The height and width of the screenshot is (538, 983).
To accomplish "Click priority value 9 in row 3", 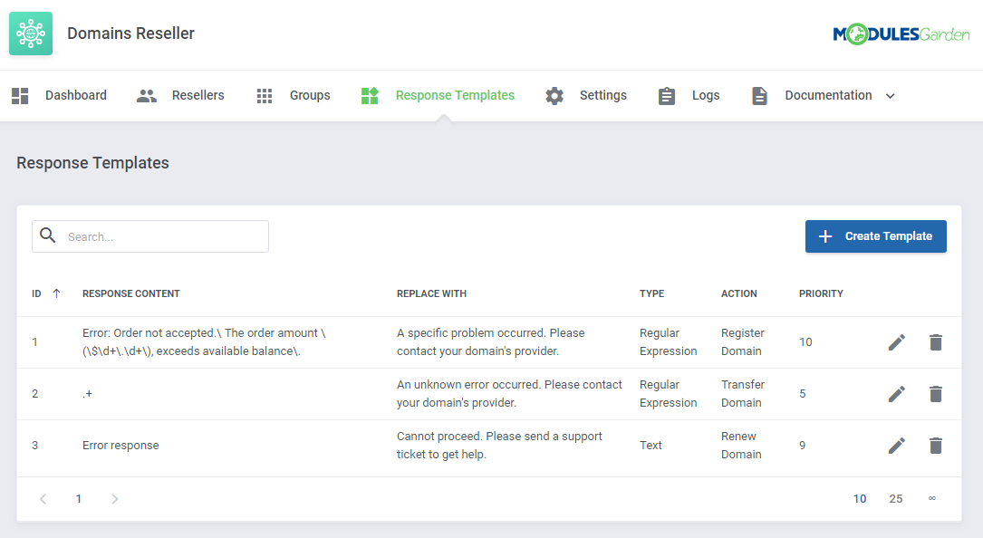I will pos(803,446).
